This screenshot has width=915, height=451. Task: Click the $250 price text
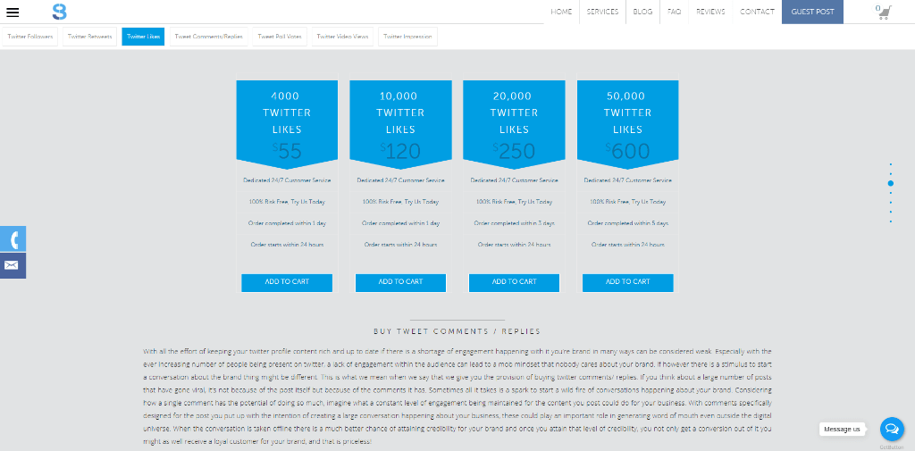click(x=514, y=151)
